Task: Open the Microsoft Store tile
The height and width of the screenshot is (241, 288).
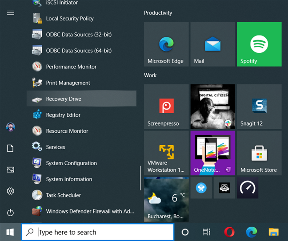Action: pos(259,153)
